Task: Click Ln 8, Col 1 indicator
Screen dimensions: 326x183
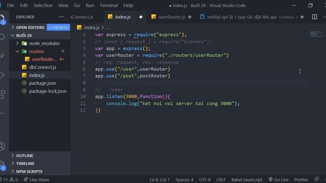Action: click(x=159, y=179)
